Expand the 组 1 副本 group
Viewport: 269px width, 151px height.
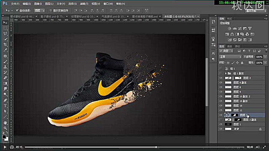(226, 73)
